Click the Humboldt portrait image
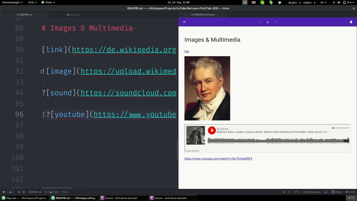 click(x=207, y=88)
